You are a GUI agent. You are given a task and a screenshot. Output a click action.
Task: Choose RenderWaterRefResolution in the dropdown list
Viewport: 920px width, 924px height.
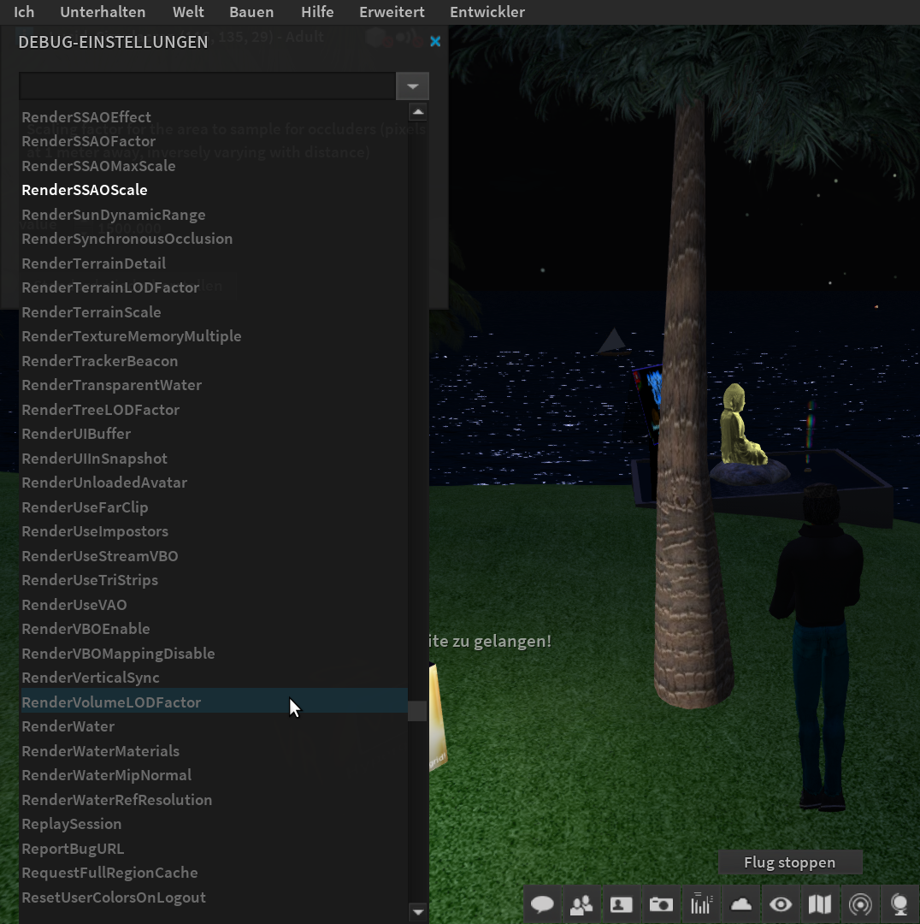click(x=116, y=799)
